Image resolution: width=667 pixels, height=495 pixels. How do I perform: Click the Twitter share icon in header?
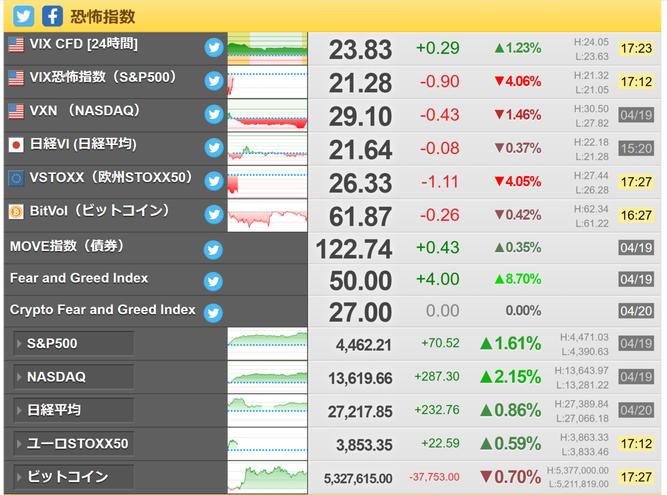(24, 16)
